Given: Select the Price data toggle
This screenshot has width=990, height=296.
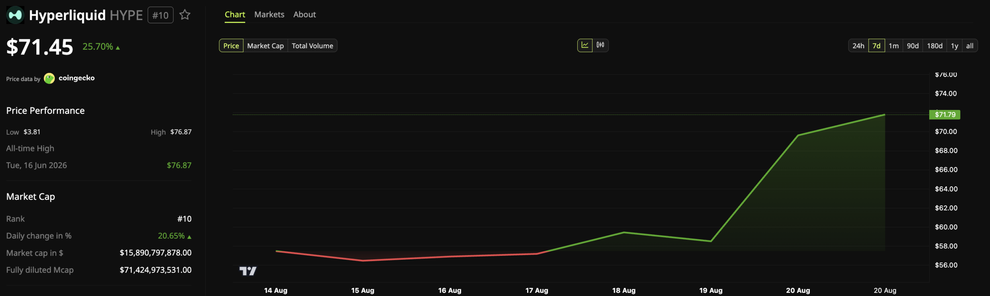Looking at the screenshot, I should [x=231, y=46].
